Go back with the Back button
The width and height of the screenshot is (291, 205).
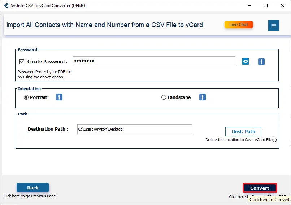pyautogui.click(x=33, y=188)
